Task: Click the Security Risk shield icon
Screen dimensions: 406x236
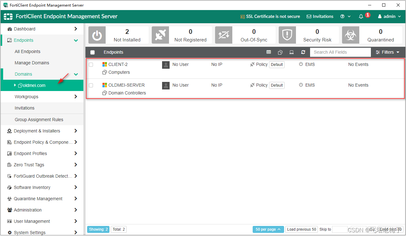Action: (287, 35)
